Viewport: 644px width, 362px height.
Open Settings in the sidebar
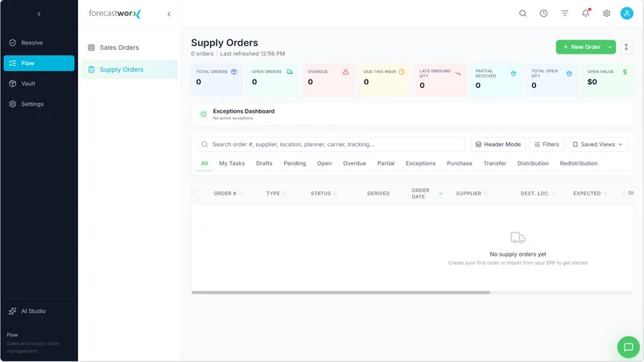pyautogui.click(x=39, y=104)
